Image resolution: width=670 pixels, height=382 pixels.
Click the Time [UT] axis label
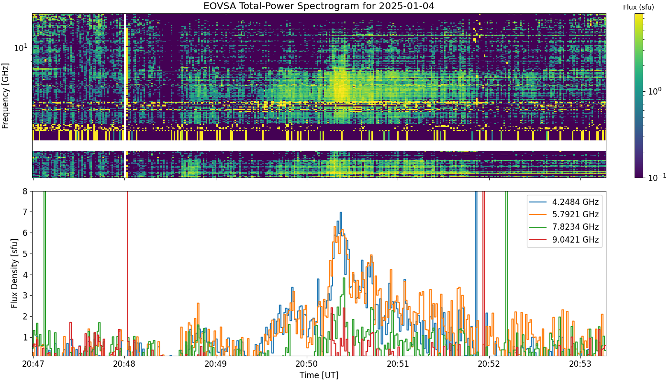coord(319,375)
